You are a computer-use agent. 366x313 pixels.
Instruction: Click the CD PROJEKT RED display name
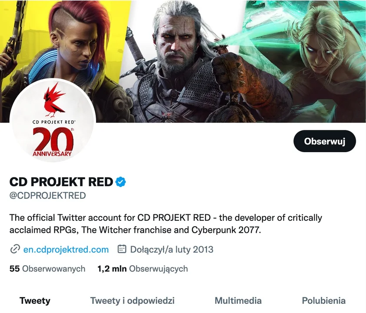pyautogui.click(x=61, y=182)
